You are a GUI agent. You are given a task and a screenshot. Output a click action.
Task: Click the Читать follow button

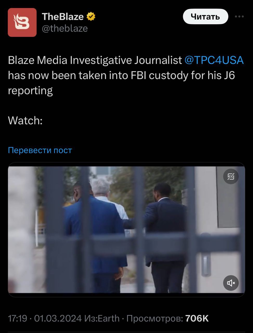pos(205,17)
